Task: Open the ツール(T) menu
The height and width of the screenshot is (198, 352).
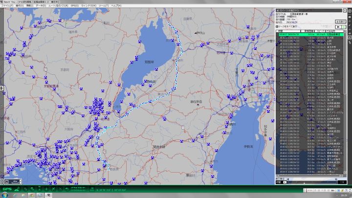Action: 104,5
